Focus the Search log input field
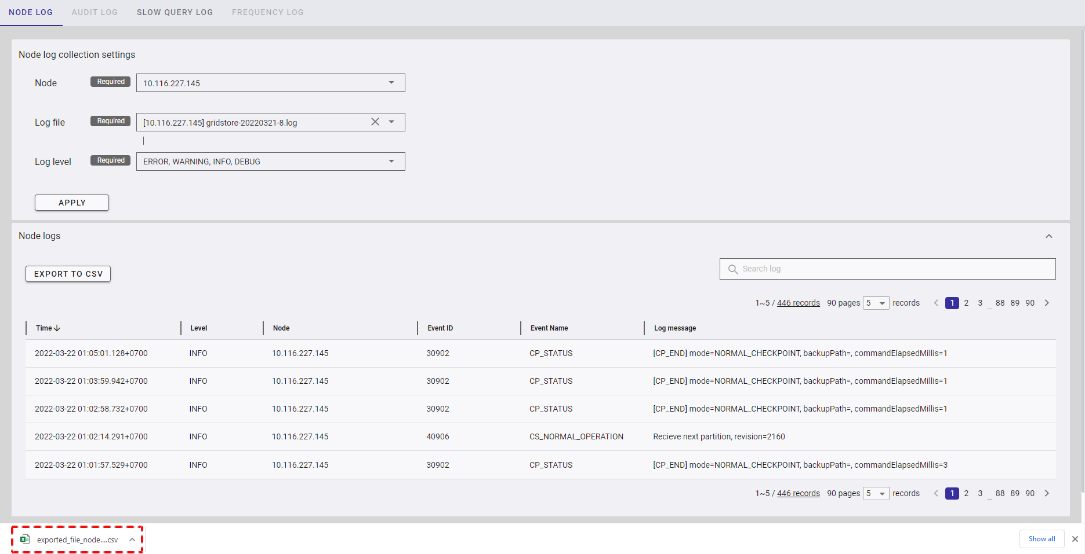Viewport: 1085px width, 554px height. click(893, 269)
